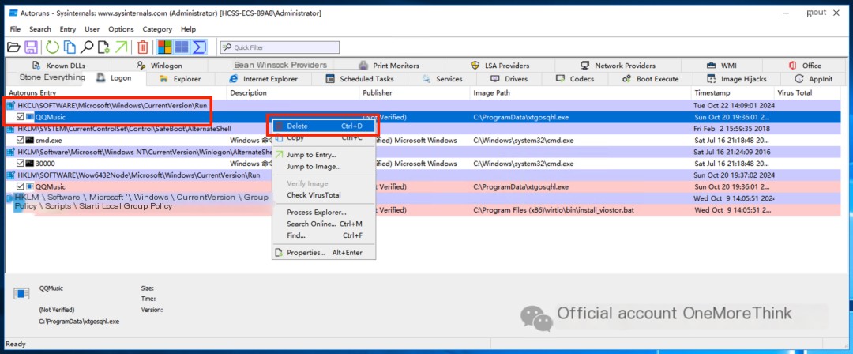Select the Logon tab

pyautogui.click(x=115, y=78)
